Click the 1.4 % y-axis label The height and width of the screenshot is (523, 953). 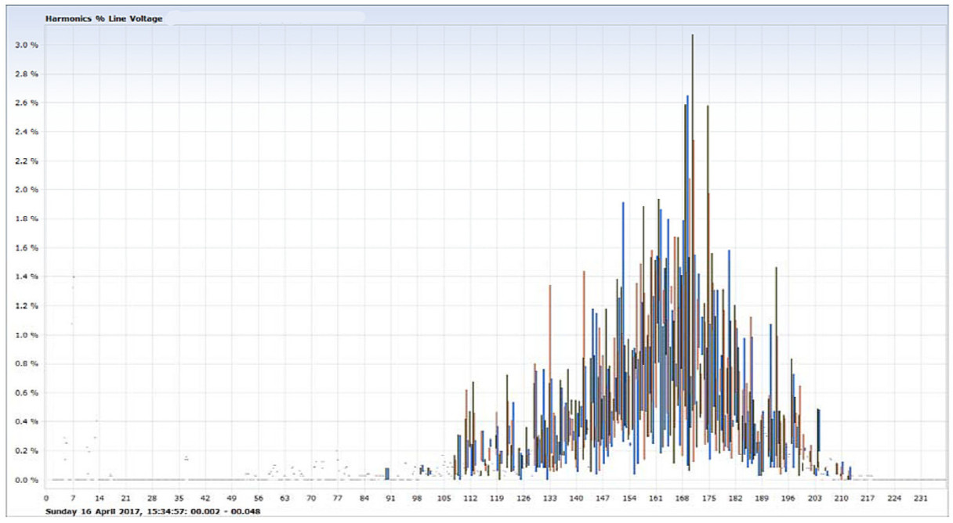(x=27, y=276)
